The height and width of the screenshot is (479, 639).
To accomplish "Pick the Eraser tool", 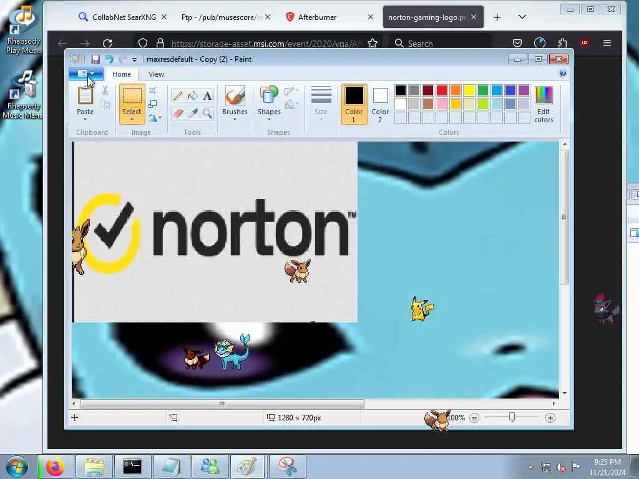I will pyautogui.click(x=178, y=114).
